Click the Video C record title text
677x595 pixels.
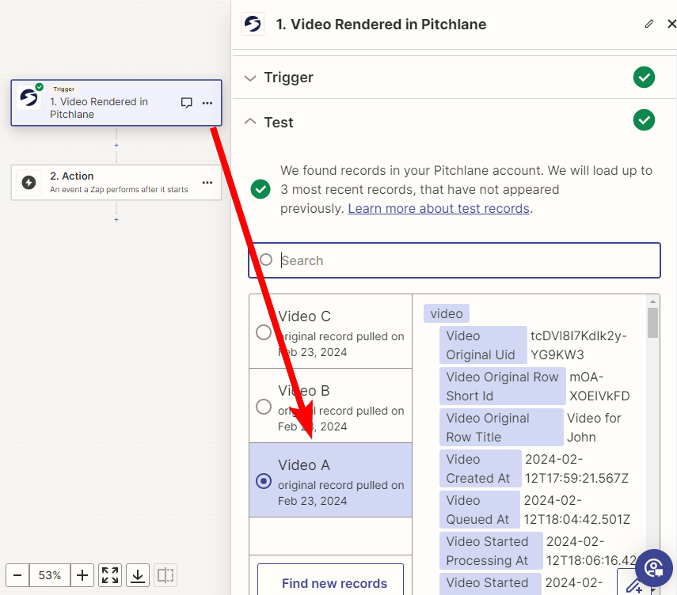pyautogui.click(x=304, y=316)
